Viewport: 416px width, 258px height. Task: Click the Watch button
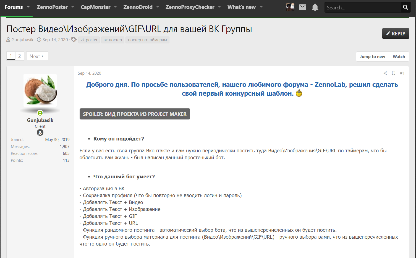click(x=399, y=56)
